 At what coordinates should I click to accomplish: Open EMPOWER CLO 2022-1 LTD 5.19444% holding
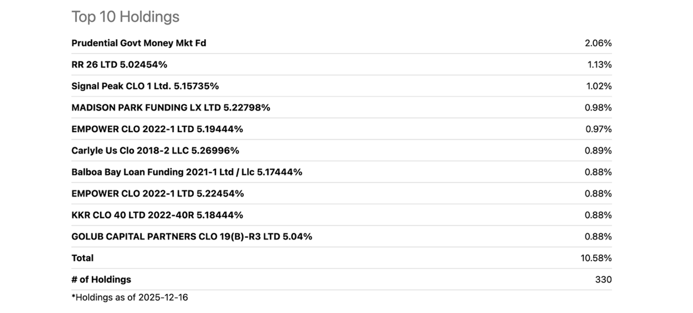pyautogui.click(x=157, y=129)
